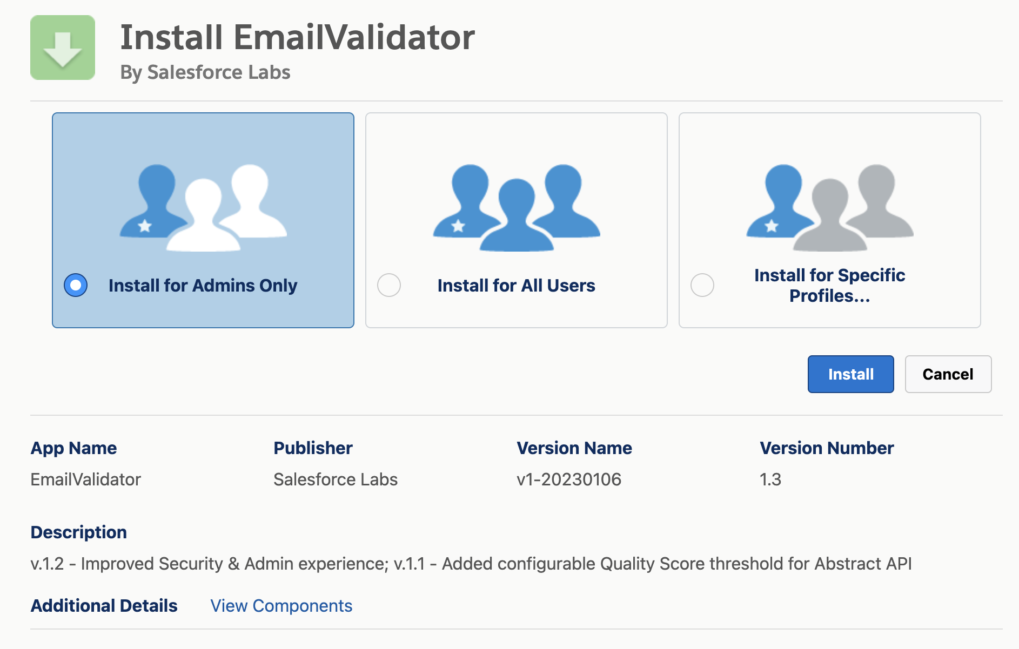This screenshot has height=649, width=1019.
Task: Click the Install for All Users label
Action: (x=516, y=285)
